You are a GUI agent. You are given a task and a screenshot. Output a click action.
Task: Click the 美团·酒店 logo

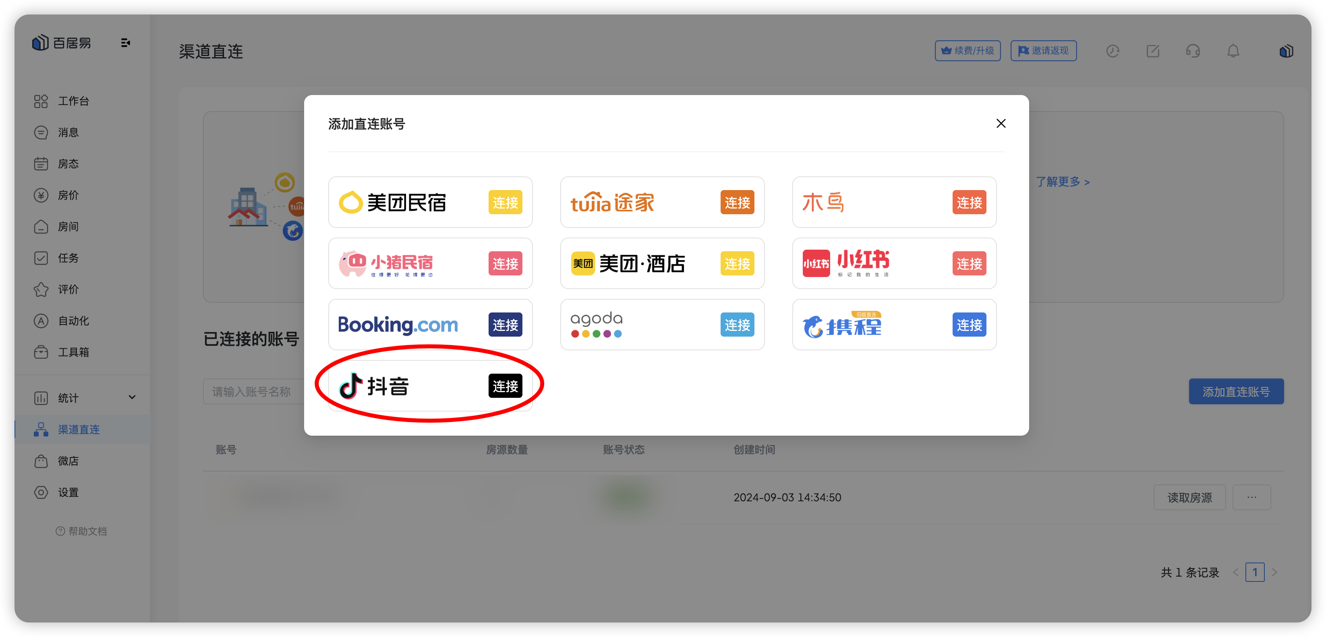click(628, 263)
